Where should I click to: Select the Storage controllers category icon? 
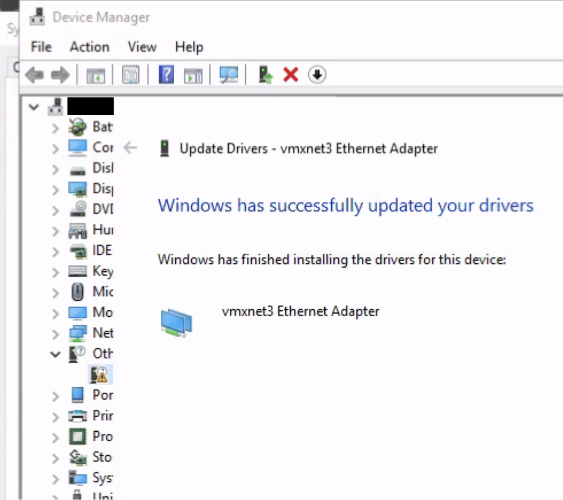tap(78, 457)
